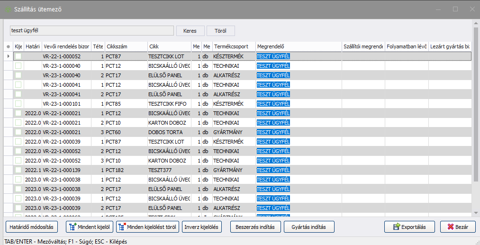The height and width of the screenshot is (245, 480).
Task: Open Határidő módosítás
Action: coord(32,227)
